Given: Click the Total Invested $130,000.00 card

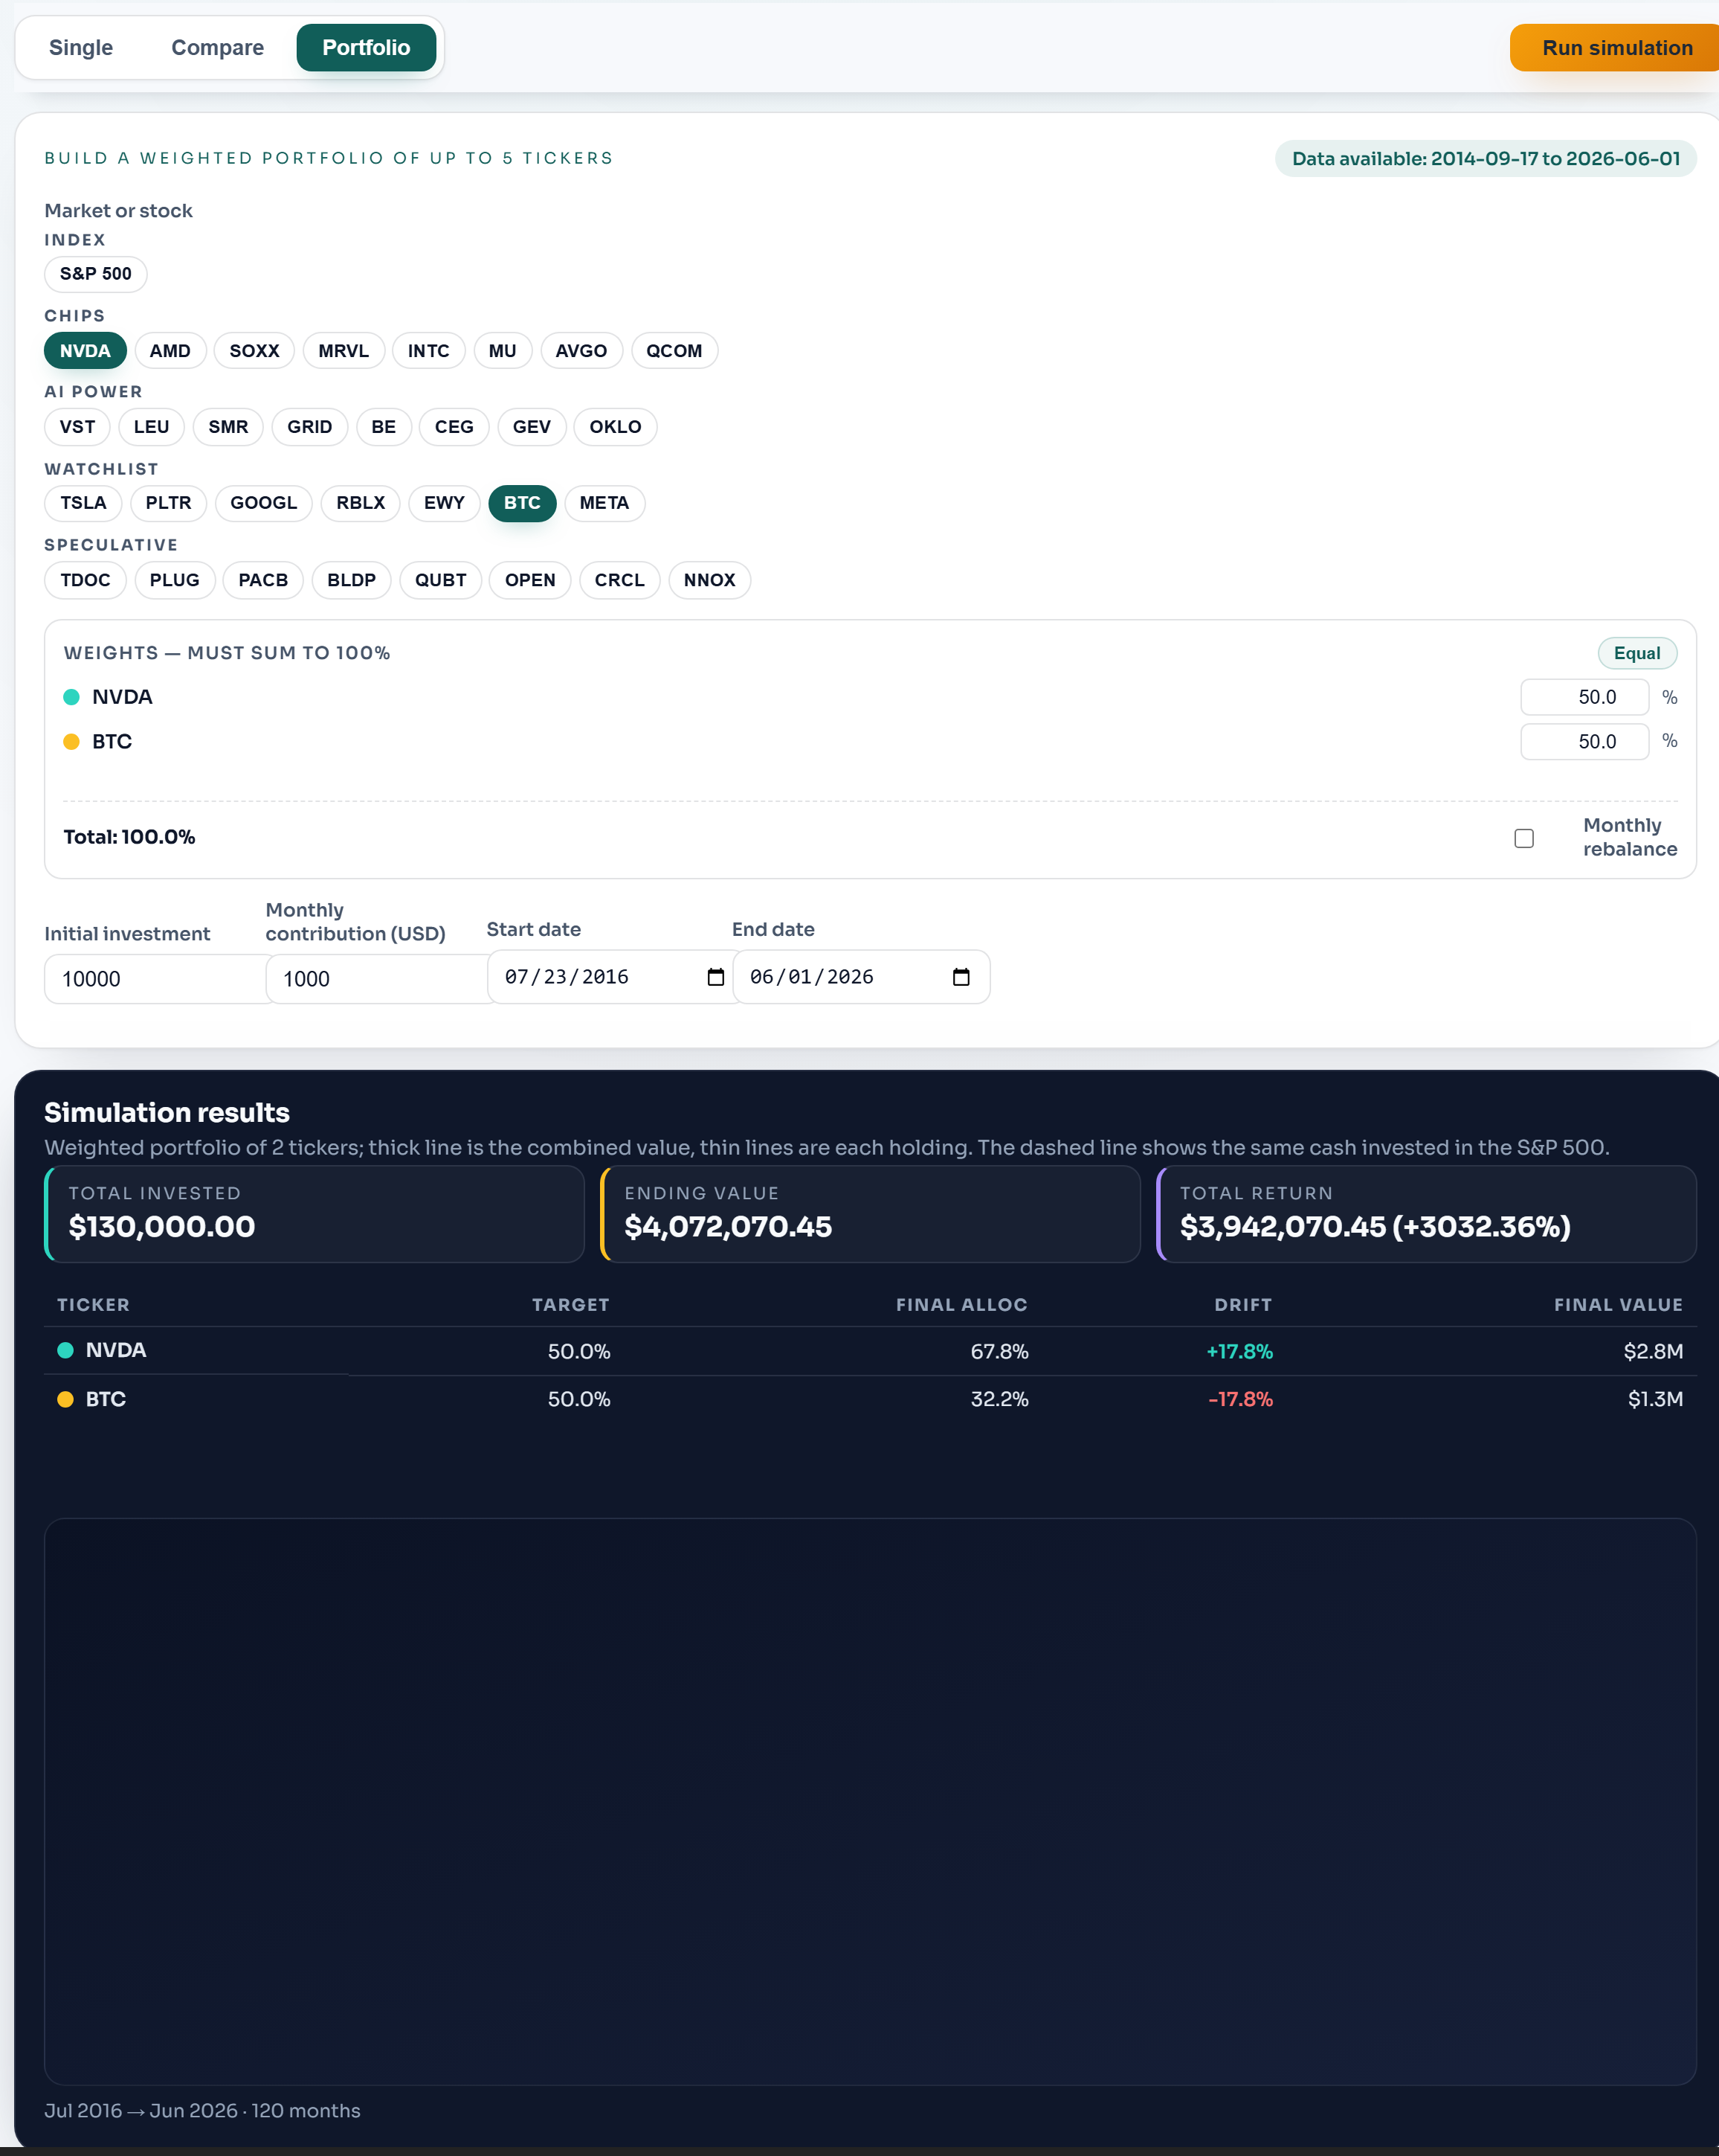Looking at the screenshot, I should [x=314, y=1214].
